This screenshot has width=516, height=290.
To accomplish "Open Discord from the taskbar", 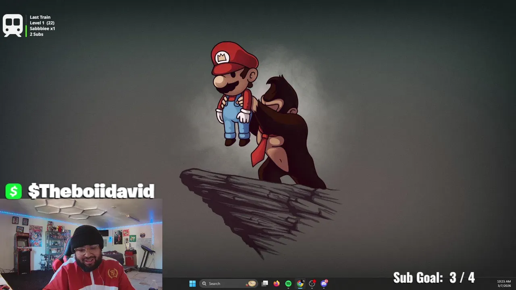I will [324, 284].
